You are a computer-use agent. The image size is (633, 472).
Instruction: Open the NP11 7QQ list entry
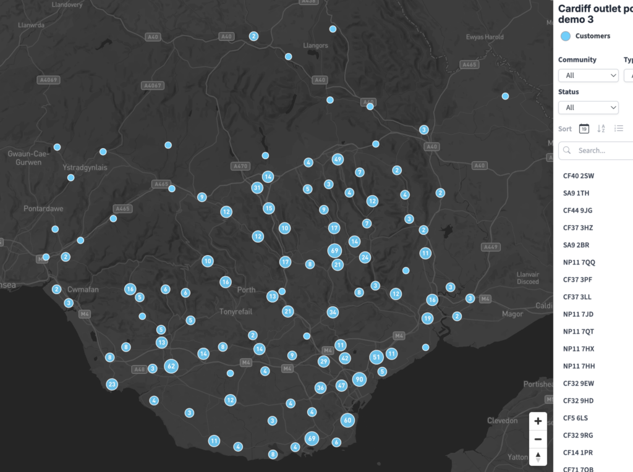[x=579, y=263]
